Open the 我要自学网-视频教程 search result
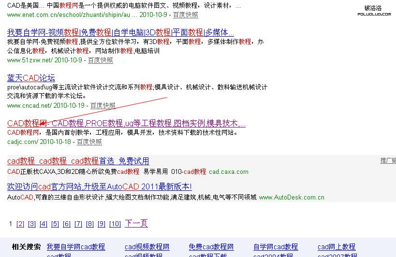Screen dimensions: 396x257 [120, 33]
